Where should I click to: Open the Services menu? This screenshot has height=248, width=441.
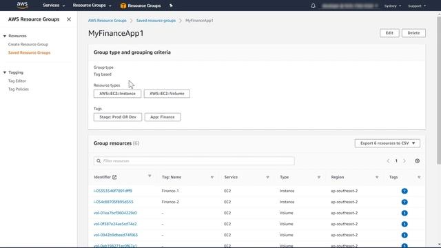click(54, 6)
